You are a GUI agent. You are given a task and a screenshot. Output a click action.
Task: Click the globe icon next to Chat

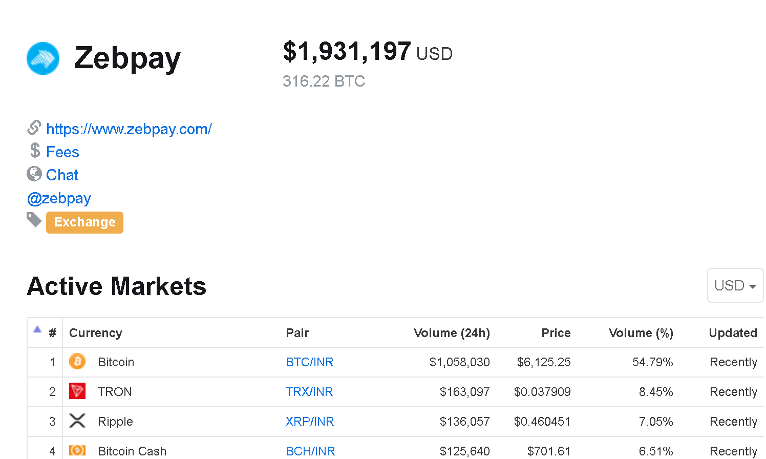point(34,174)
